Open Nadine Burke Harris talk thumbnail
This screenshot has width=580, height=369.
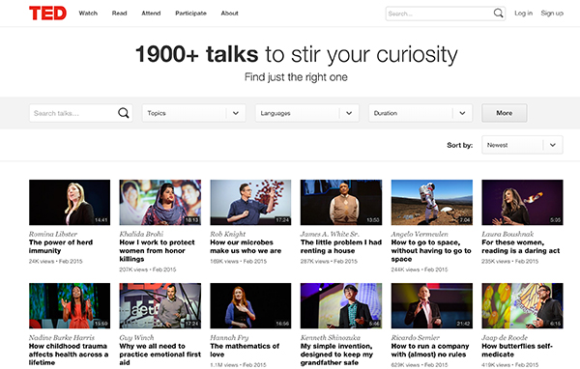pos(70,306)
